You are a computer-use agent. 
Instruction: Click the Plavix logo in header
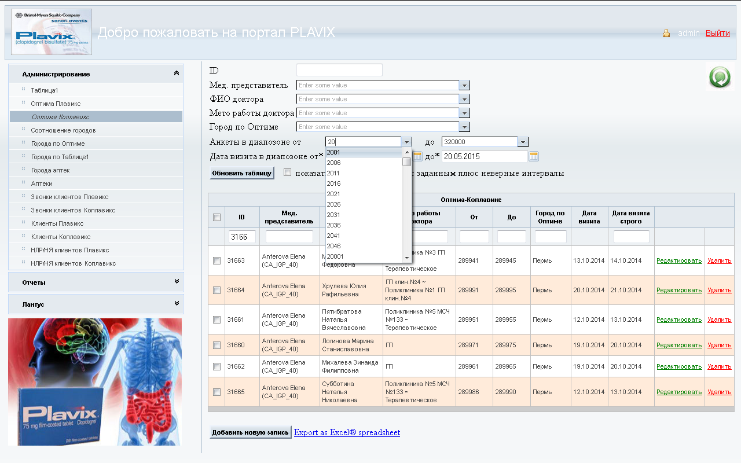(x=52, y=32)
